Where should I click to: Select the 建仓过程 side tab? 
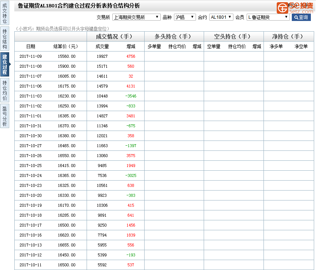click(5, 64)
